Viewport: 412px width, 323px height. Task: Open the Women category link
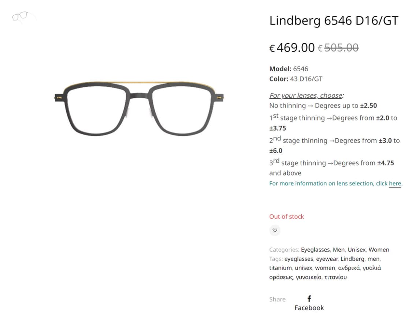[379, 249]
